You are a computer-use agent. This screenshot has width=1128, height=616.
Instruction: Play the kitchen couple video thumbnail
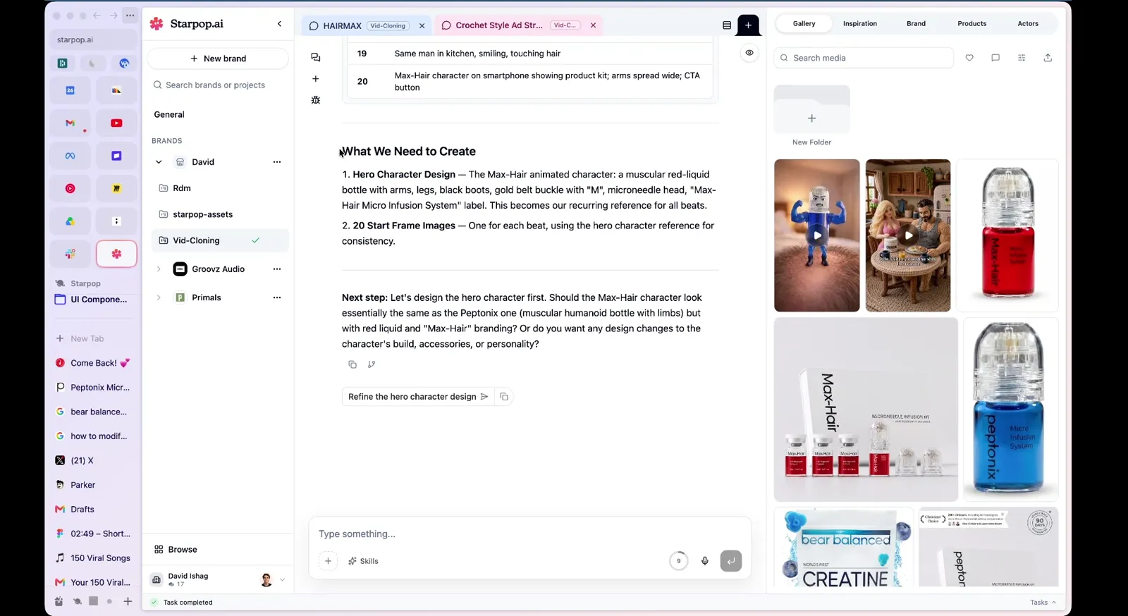[x=908, y=235]
